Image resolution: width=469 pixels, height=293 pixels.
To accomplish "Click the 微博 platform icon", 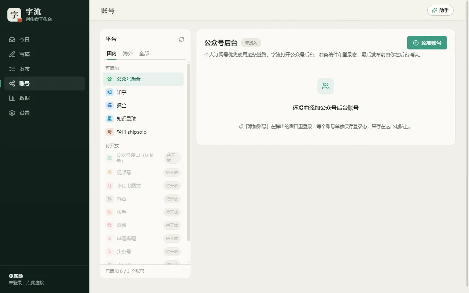I will point(110,225).
